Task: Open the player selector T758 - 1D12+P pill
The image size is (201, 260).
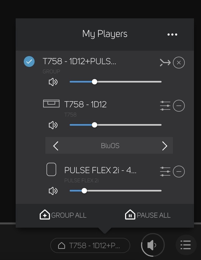Action: pyautogui.click(x=90, y=246)
